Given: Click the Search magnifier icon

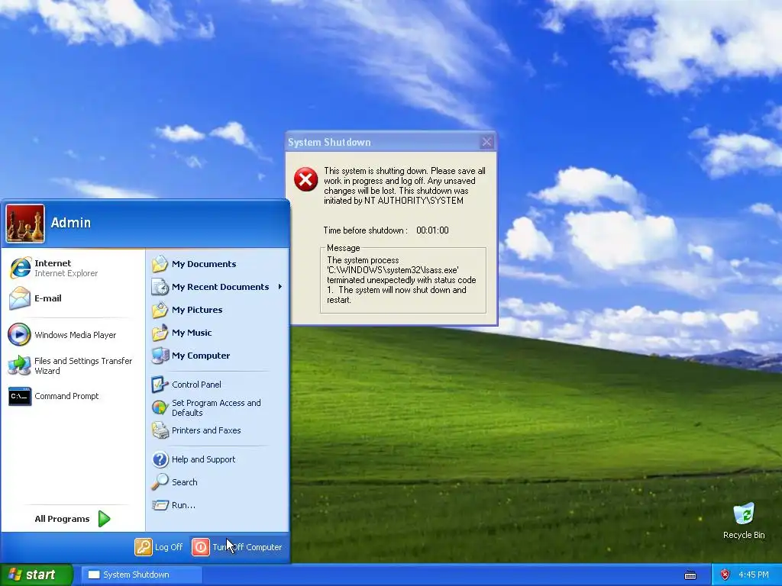Looking at the screenshot, I should click(160, 482).
